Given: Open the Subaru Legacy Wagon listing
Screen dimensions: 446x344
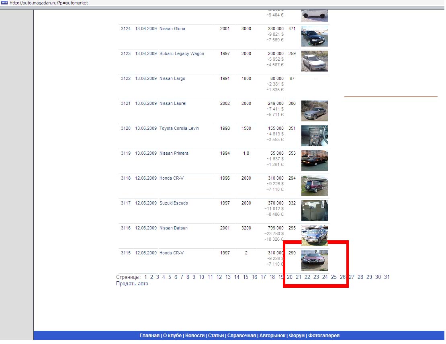Looking at the screenshot, I should click(x=182, y=54).
